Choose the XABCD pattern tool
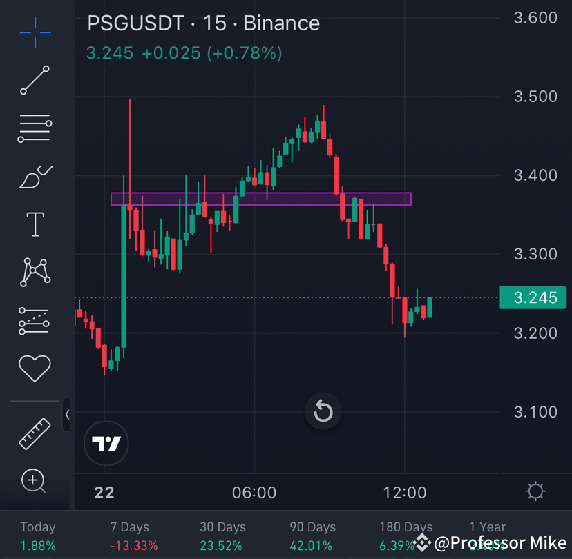The width and height of the screenshot is (572, 559). click(x=35, y=271)
